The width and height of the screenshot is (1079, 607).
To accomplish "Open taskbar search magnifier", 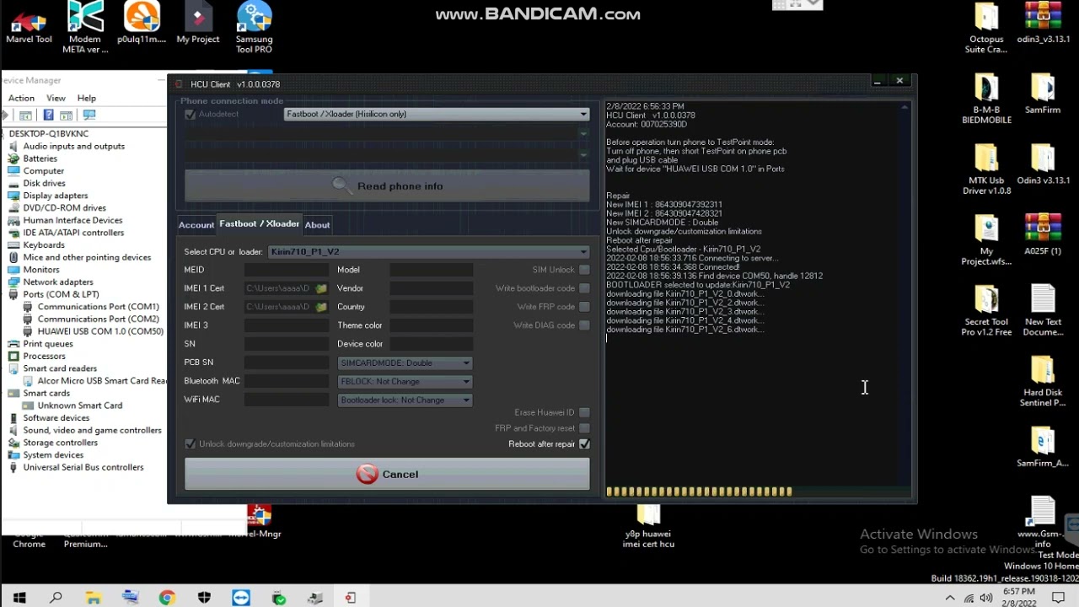I will coord(56,598).
